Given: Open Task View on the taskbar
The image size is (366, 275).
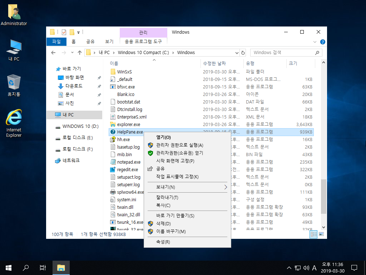Looking at the screenshot, I should (x=43, y=268).
